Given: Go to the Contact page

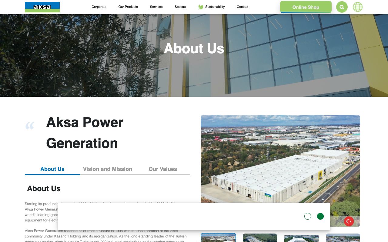Looking at the screenshot, I should pos(242,7).
